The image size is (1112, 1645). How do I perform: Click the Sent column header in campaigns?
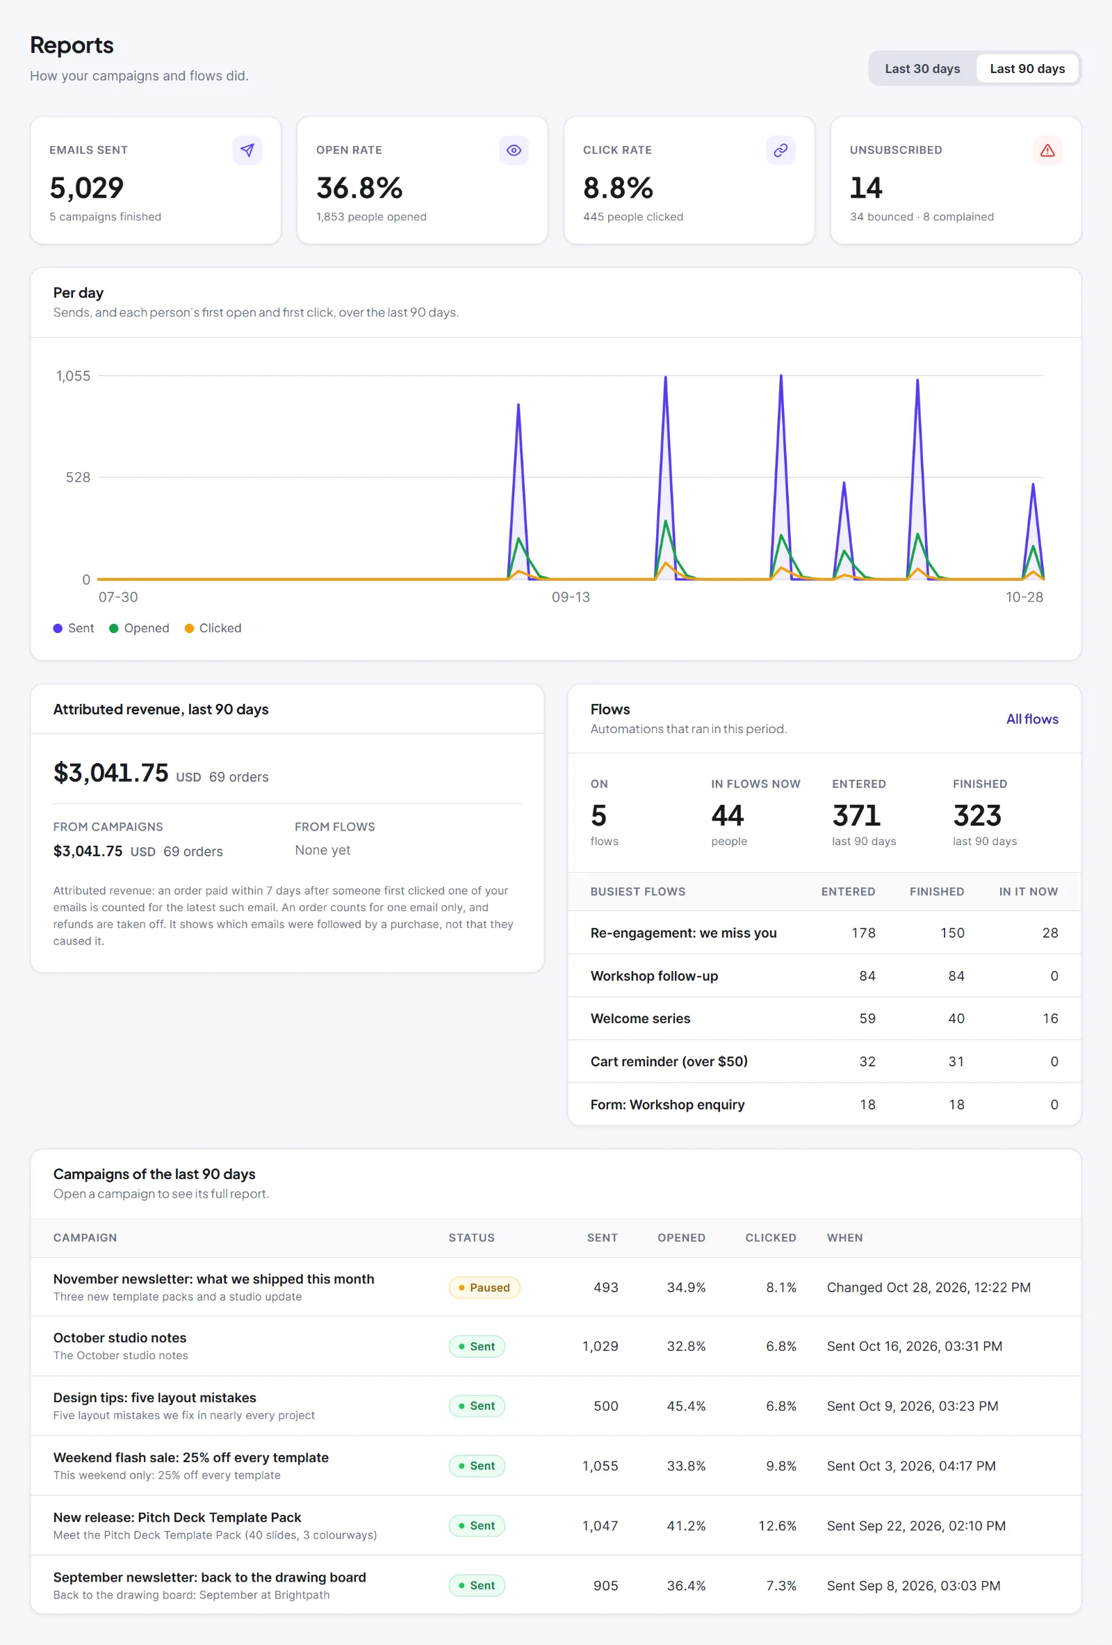pos(602,1238)
